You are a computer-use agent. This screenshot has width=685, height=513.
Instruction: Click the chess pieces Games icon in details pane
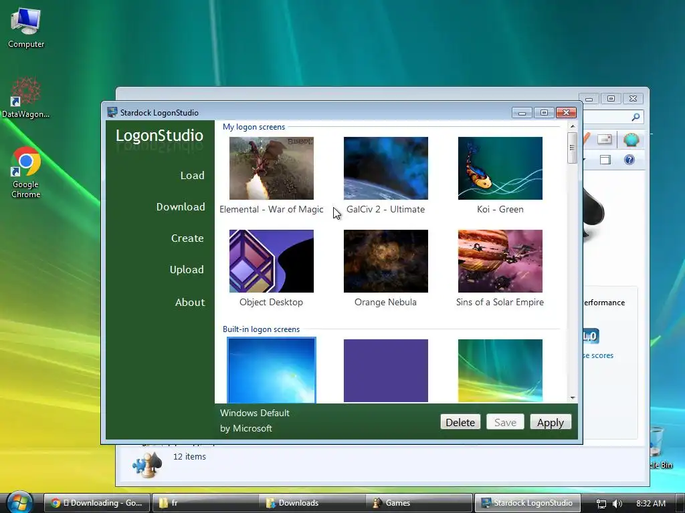[147, 465]
